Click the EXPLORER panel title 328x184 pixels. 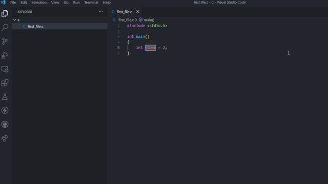click(25, 12)
